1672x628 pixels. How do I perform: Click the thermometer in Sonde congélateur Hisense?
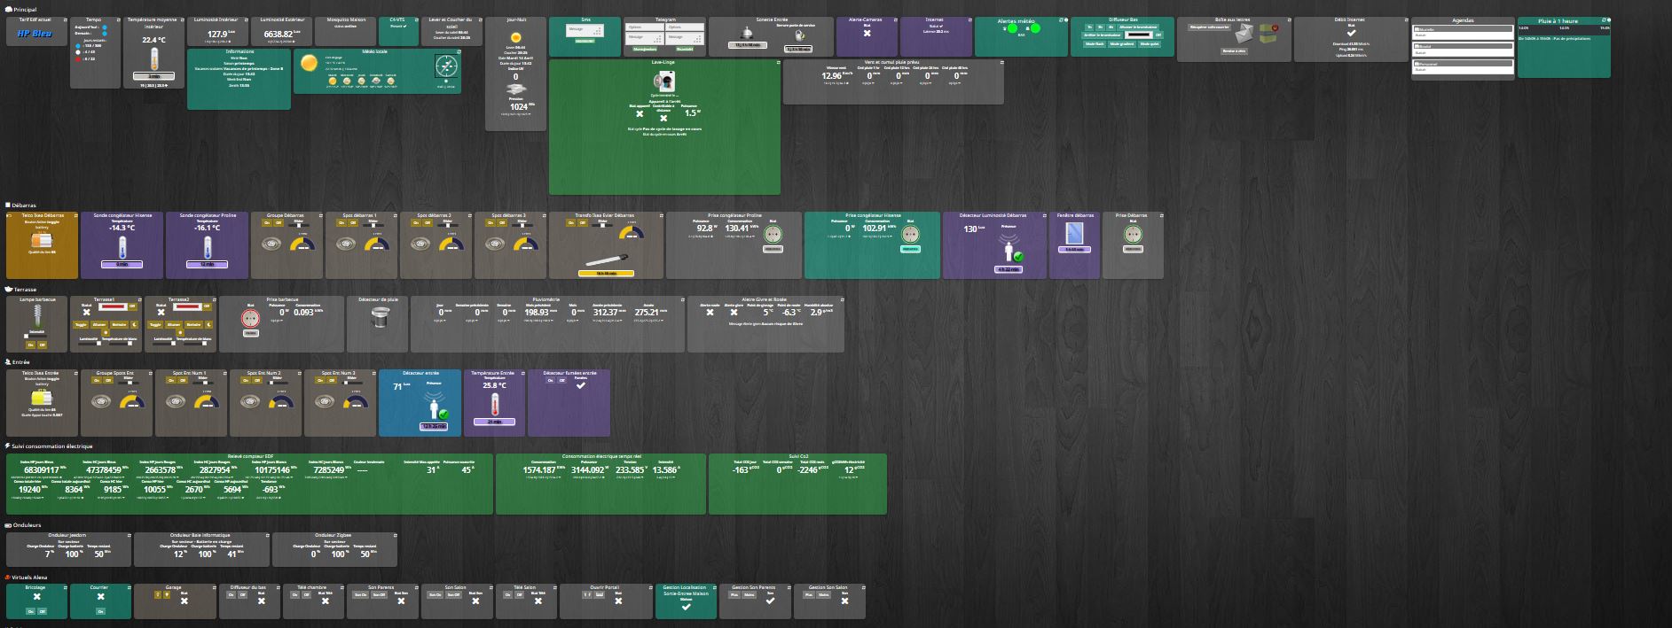(122, 247)
